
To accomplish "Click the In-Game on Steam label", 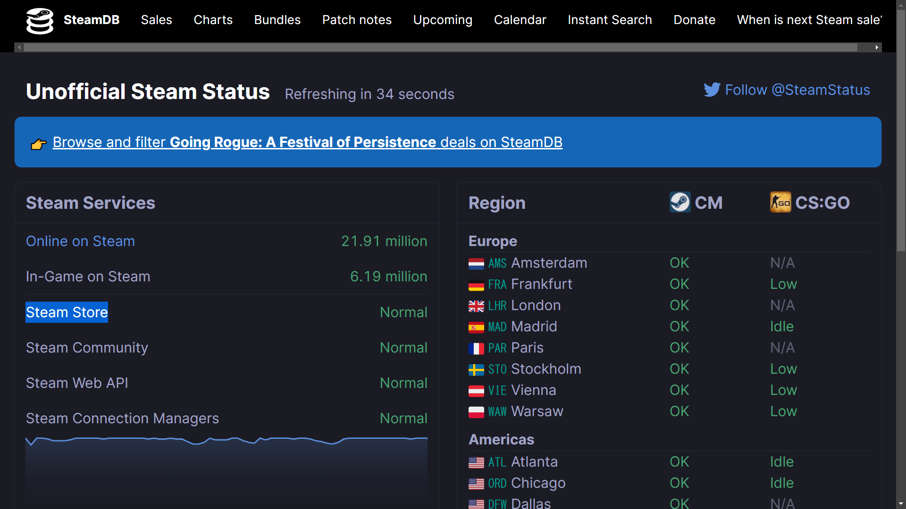I will coord(88,276).
